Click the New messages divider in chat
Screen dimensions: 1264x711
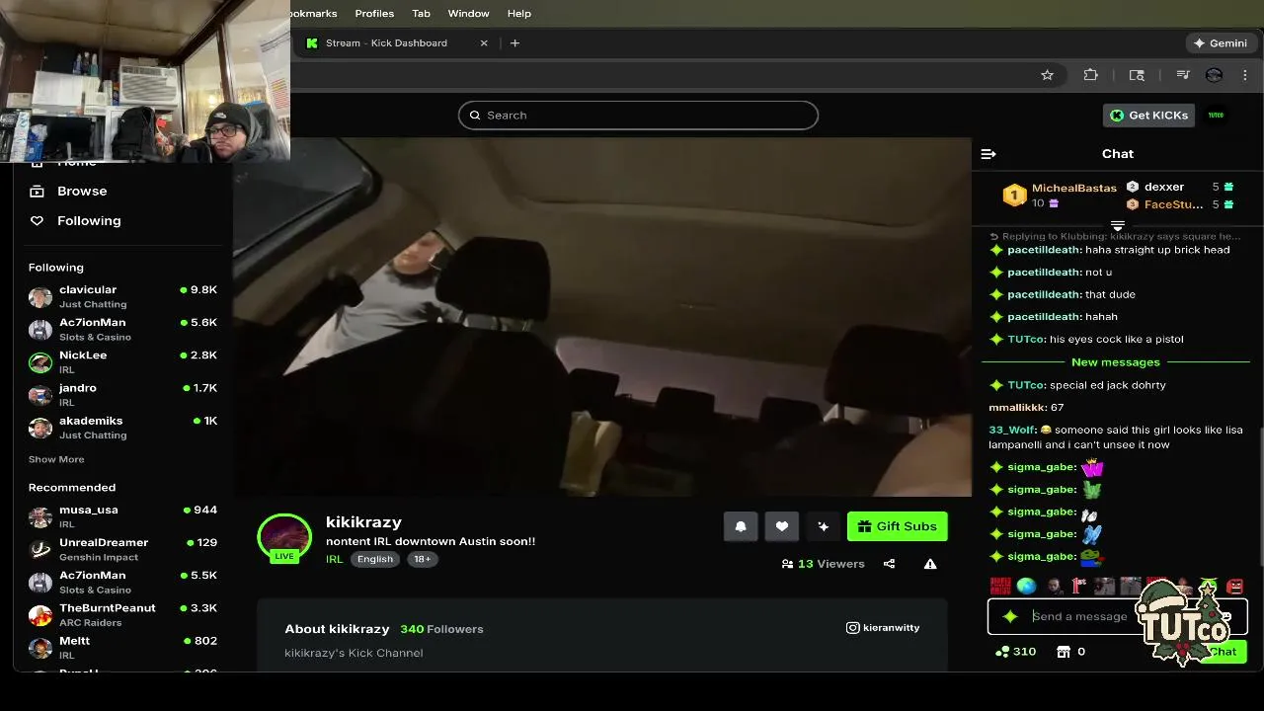tap(1116, 362)
